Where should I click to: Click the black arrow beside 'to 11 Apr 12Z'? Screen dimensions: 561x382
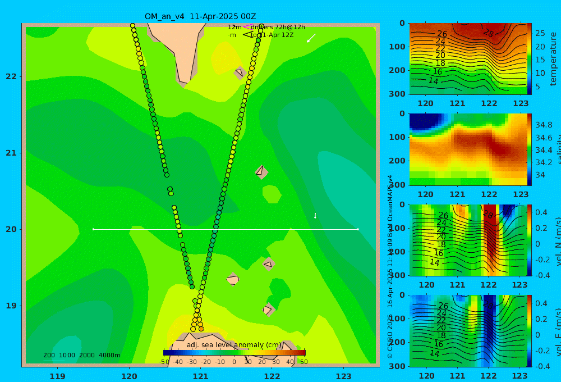point(247,35)
